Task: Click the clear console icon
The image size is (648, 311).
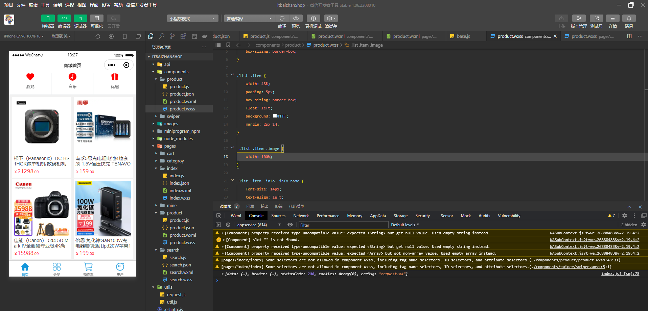Action: click(x=228, y=225)
